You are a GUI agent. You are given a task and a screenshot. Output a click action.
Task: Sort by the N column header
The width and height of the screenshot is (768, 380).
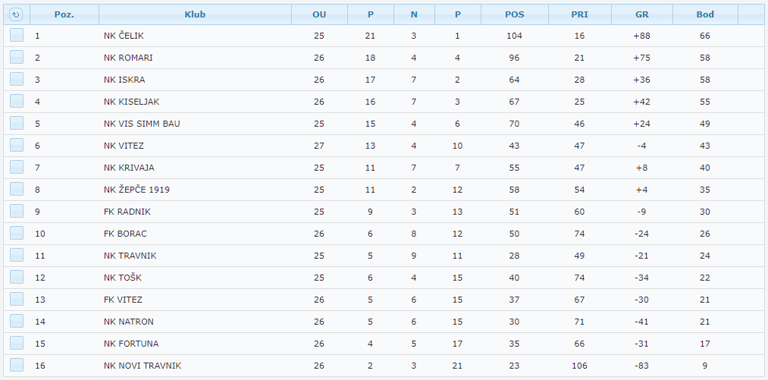click(x=414, y=14)
